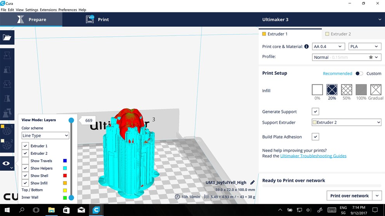Switch to the Extruder 1 tab
385x216 pixels.
click(x=290, y=34)
